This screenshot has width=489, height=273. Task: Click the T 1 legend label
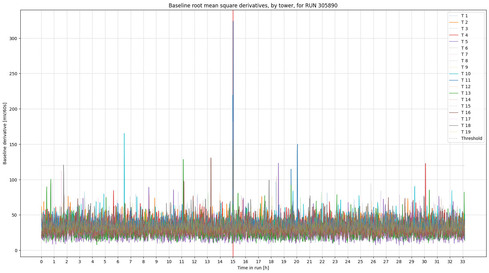point(464,16)
